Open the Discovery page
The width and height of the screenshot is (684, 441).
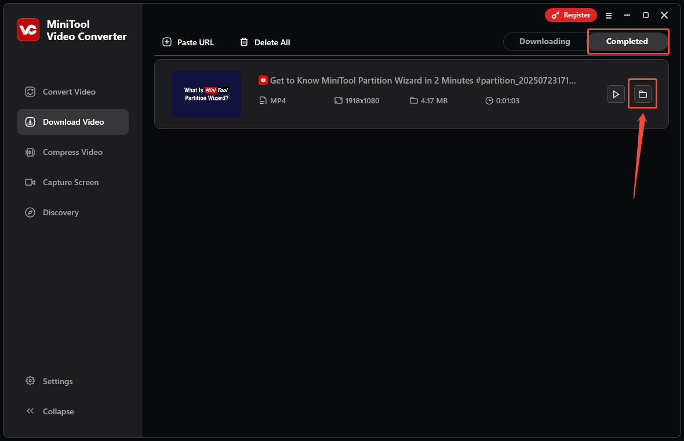pos(52,212)
